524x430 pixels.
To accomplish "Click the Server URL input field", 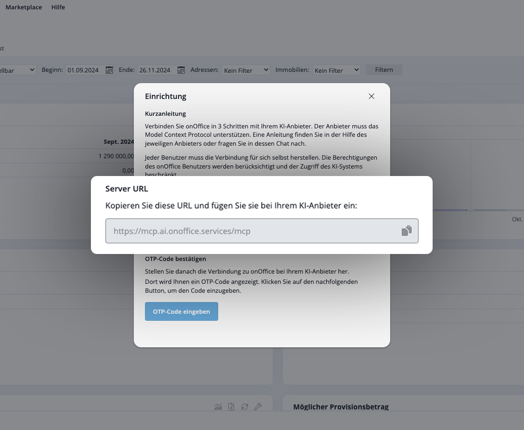I will click(262, 231).
